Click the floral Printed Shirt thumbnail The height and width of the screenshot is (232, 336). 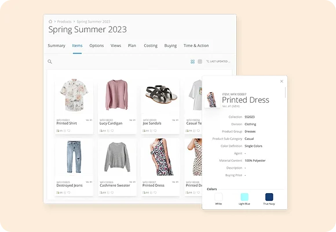tap(74, 95)
